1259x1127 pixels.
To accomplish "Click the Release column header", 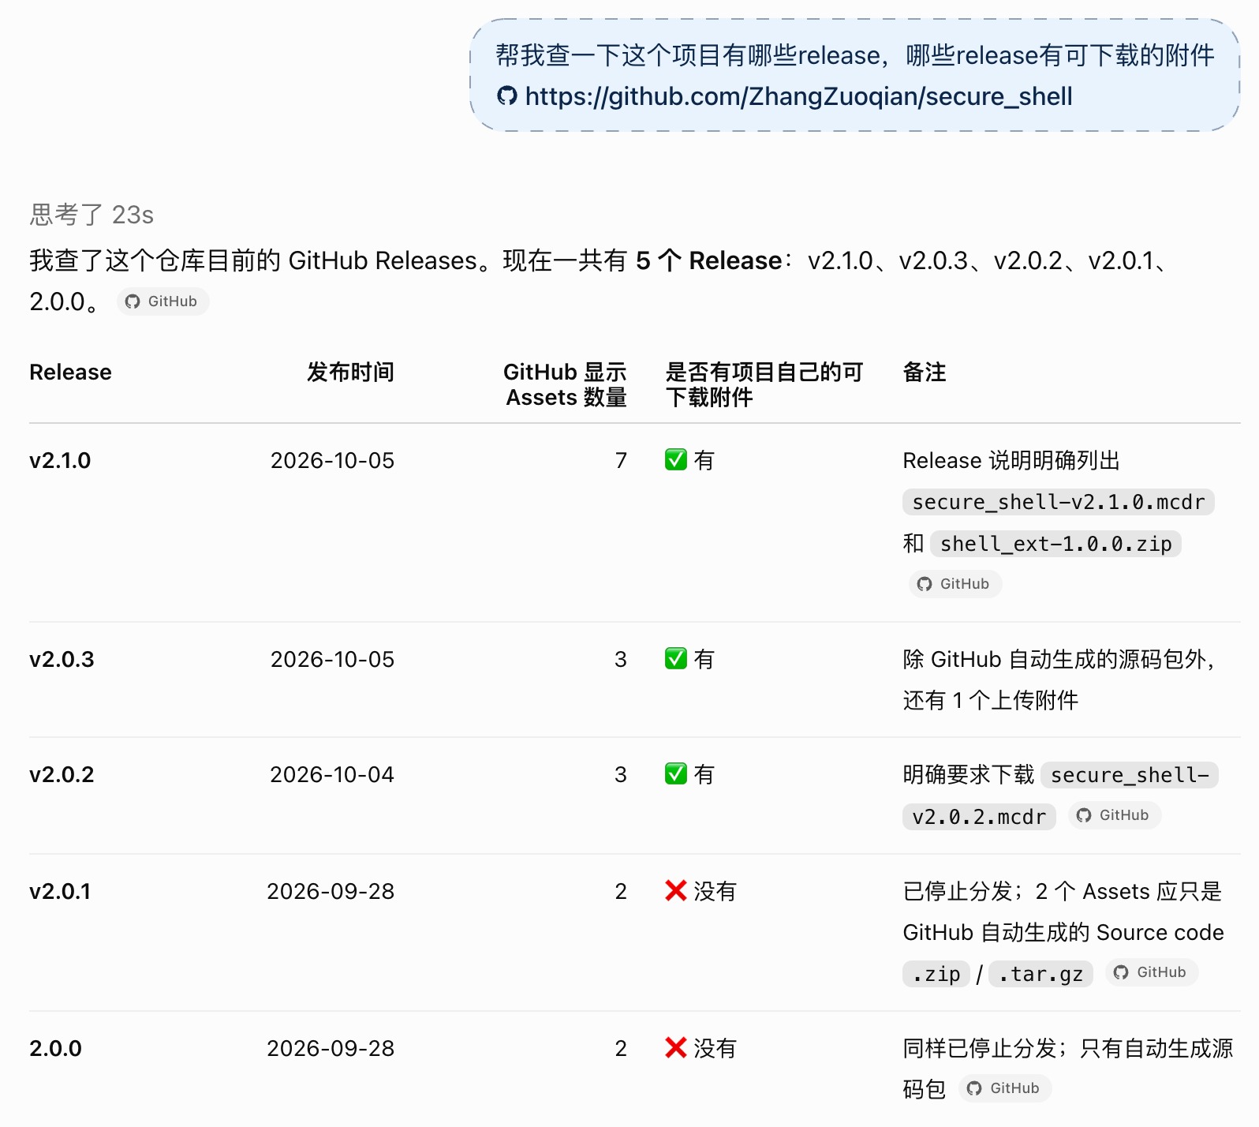I will pyautogui.click(x=70, y=372).
